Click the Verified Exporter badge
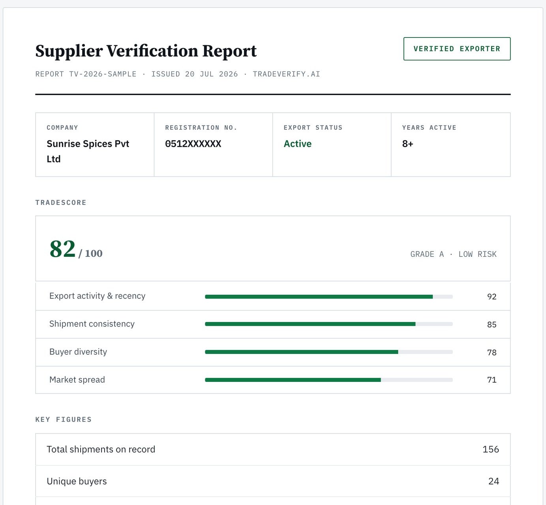 (457, 49)
